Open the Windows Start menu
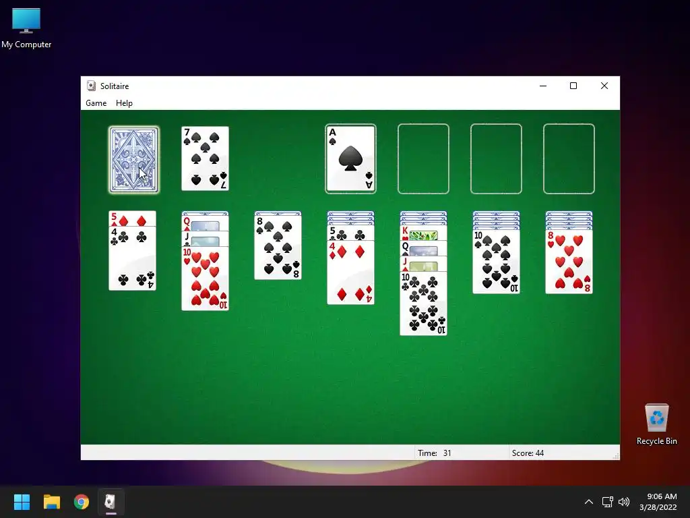This screenshot has width=690, height=518. 22,502
